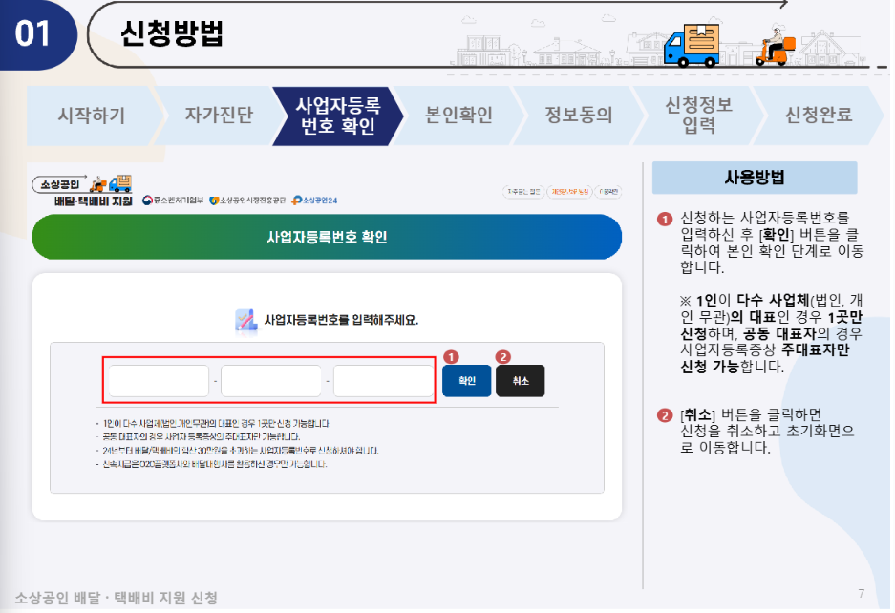Open the 중소벤처기업부 logo link
Image resolution: width=895 pixels, height=613 pixels.
click(173, 201)
